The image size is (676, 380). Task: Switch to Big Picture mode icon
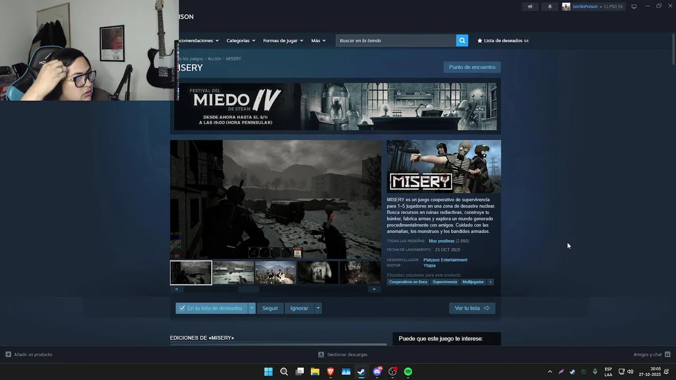634,6
